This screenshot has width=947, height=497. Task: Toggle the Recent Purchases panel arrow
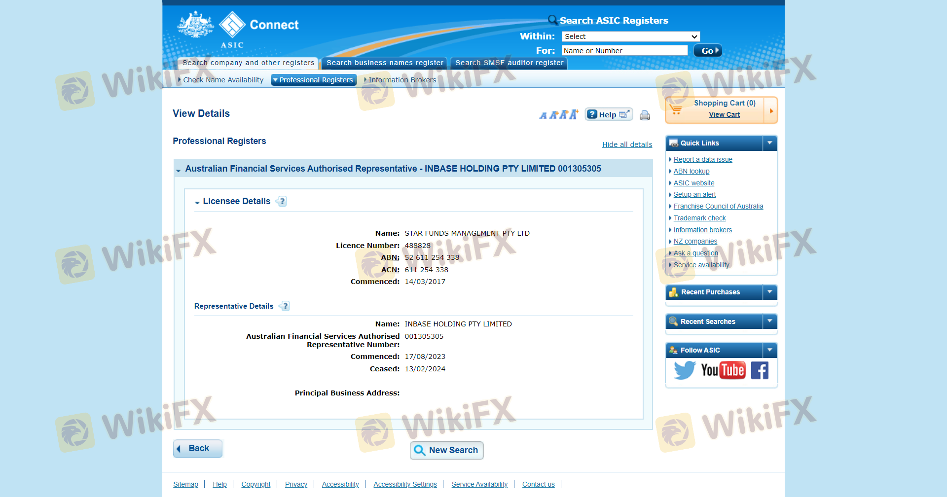point(769,292)
